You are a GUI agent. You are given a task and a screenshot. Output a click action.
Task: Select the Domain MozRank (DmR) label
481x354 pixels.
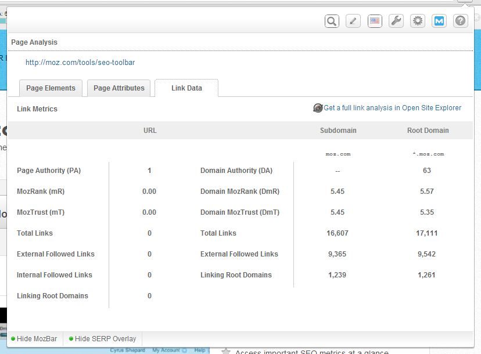pyautogui.click(x=240, y=192)
